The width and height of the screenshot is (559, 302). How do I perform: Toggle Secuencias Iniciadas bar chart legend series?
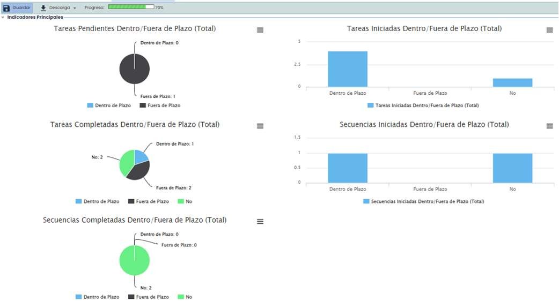click(x=423, y=201)
